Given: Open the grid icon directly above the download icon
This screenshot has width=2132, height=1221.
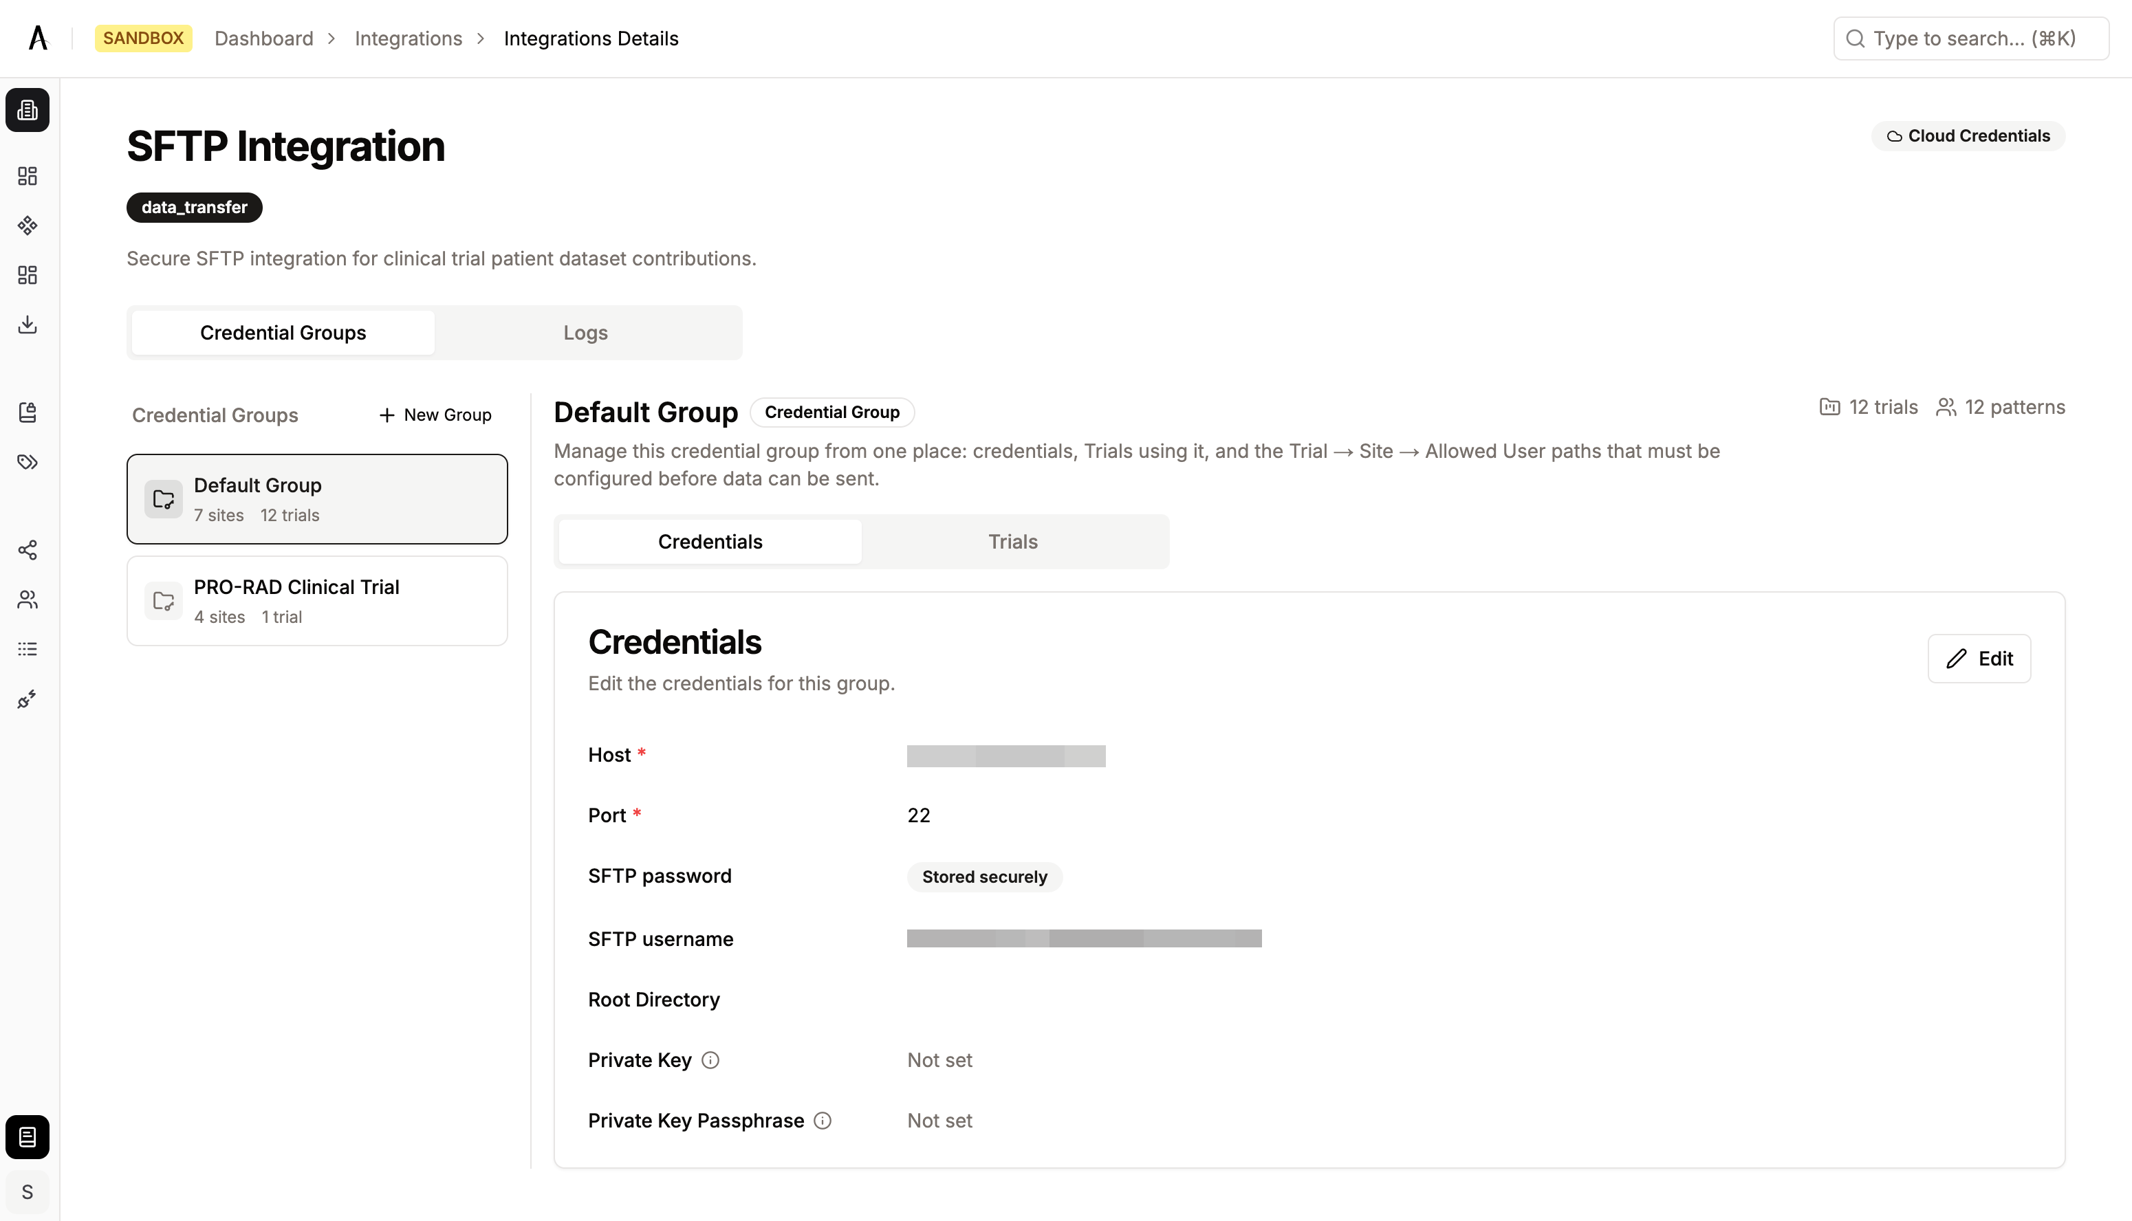Looking at the screenshot, I should coord(28,275).
